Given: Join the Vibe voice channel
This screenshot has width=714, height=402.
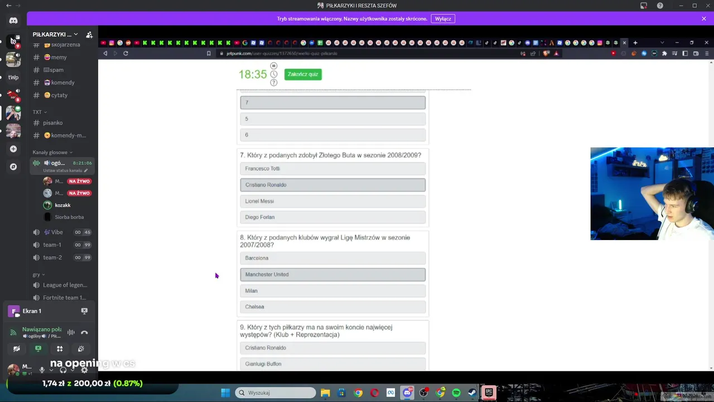Looking at the screenshot, I should point(61,232).
